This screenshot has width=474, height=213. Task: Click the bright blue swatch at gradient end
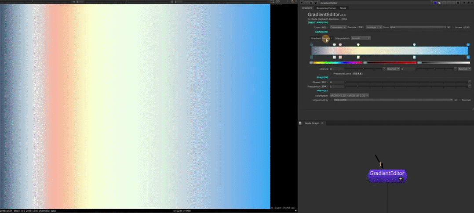(468, 57)
